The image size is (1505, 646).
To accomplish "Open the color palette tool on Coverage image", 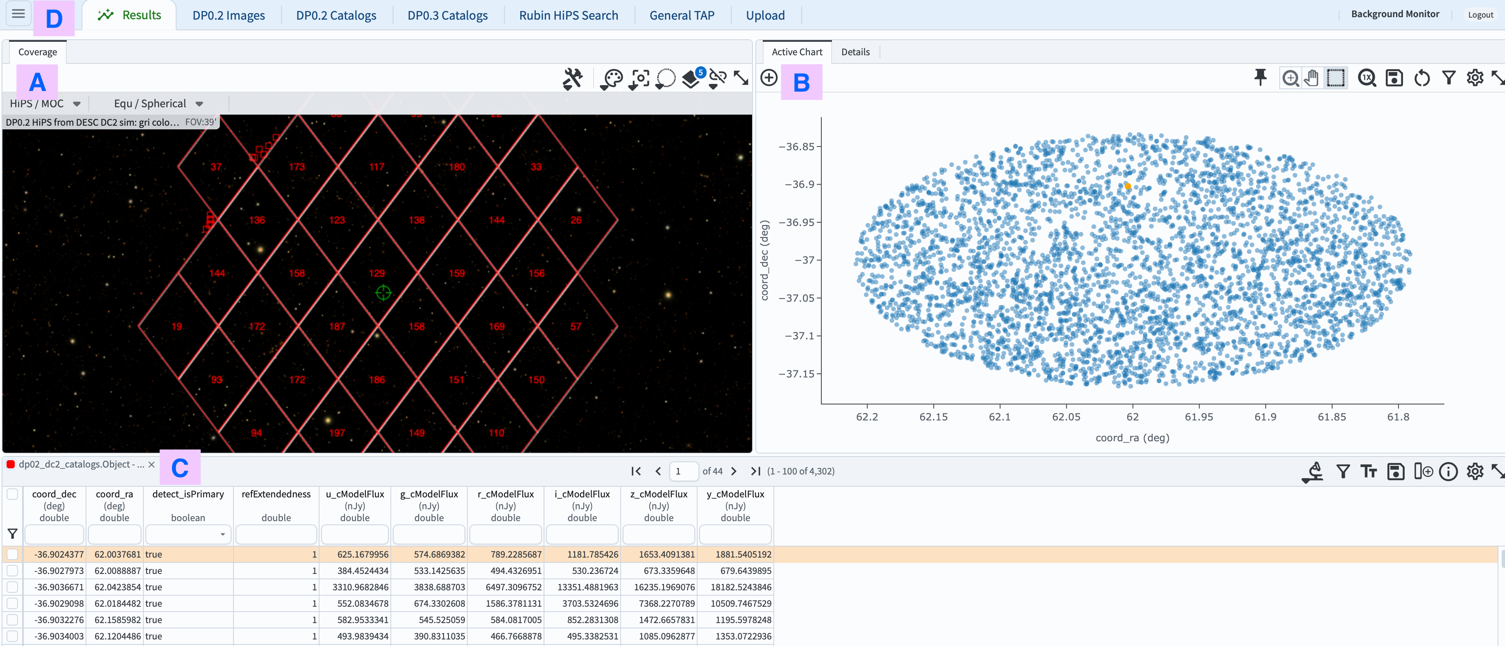I will pyautogui.click(x=612, y=78).
